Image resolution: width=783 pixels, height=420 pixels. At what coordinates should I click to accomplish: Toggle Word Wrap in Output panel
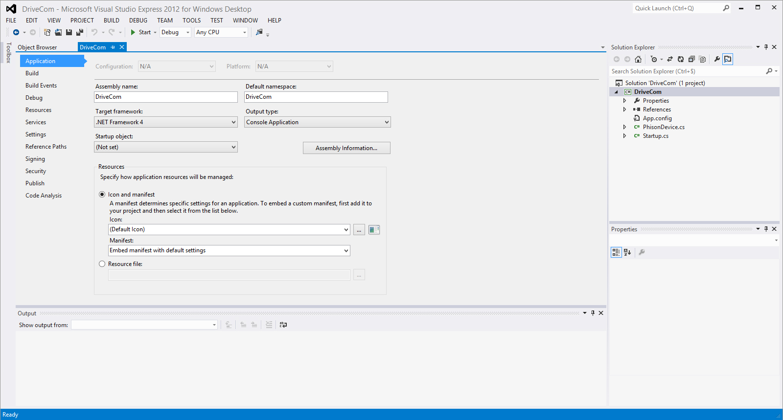[x=283, y=325]
